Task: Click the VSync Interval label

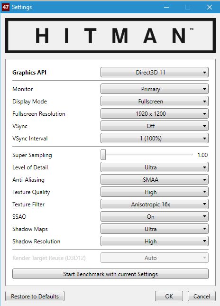Action: [30, 139]
